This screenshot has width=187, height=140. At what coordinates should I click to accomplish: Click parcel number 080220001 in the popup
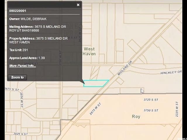(18, 11)
